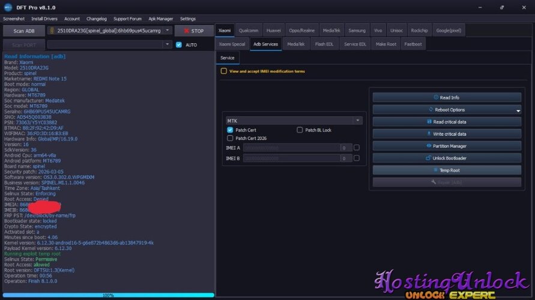Open the Fastboot tab
535x300 pixels.
click(x=413, y=44)
